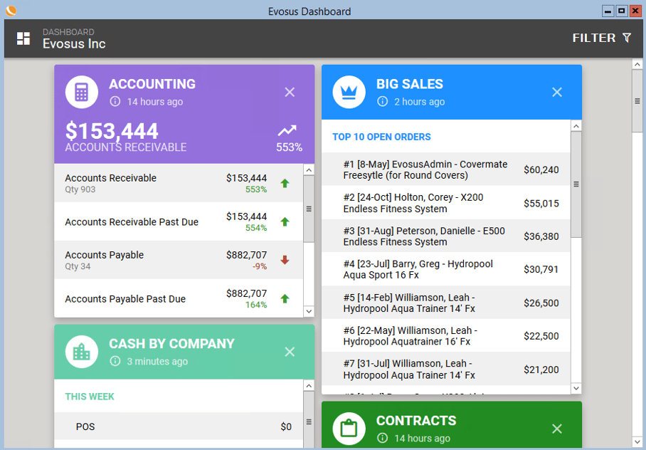
Task: Maximize the Evosus Dashboard window
Action: click(x=621, y=11)
